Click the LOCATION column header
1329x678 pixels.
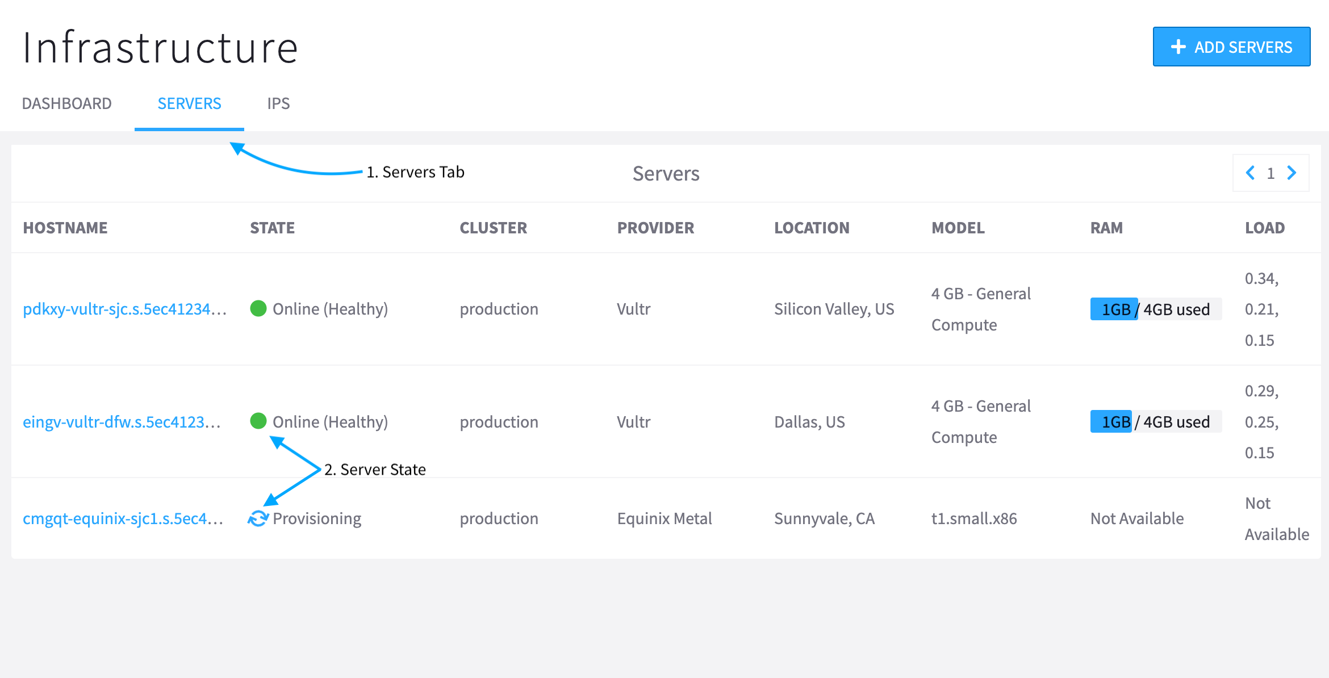coord(812,228)
